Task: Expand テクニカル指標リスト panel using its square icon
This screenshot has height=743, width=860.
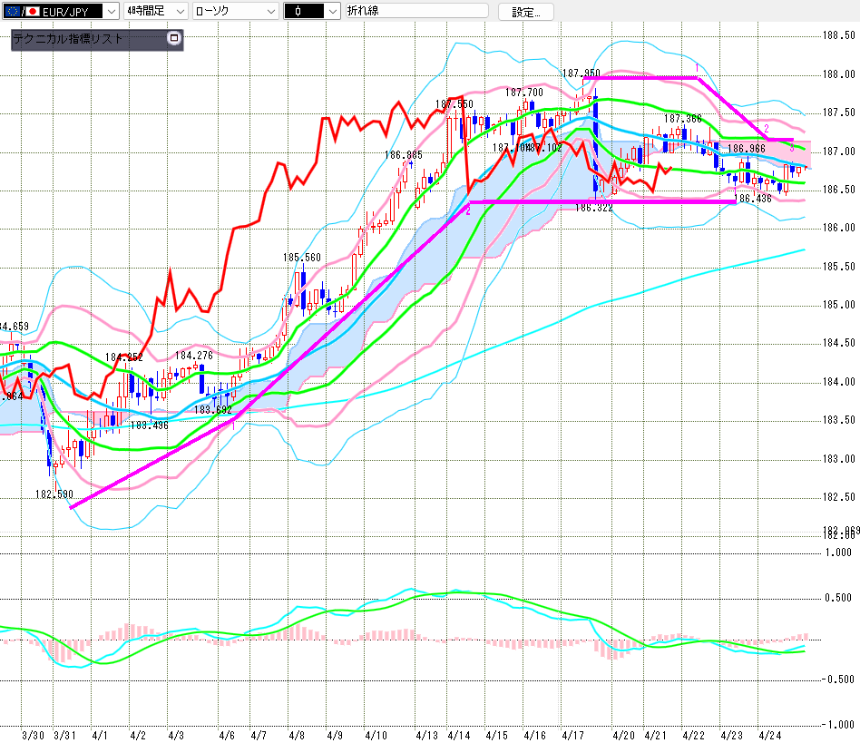Action: point(174,39)
